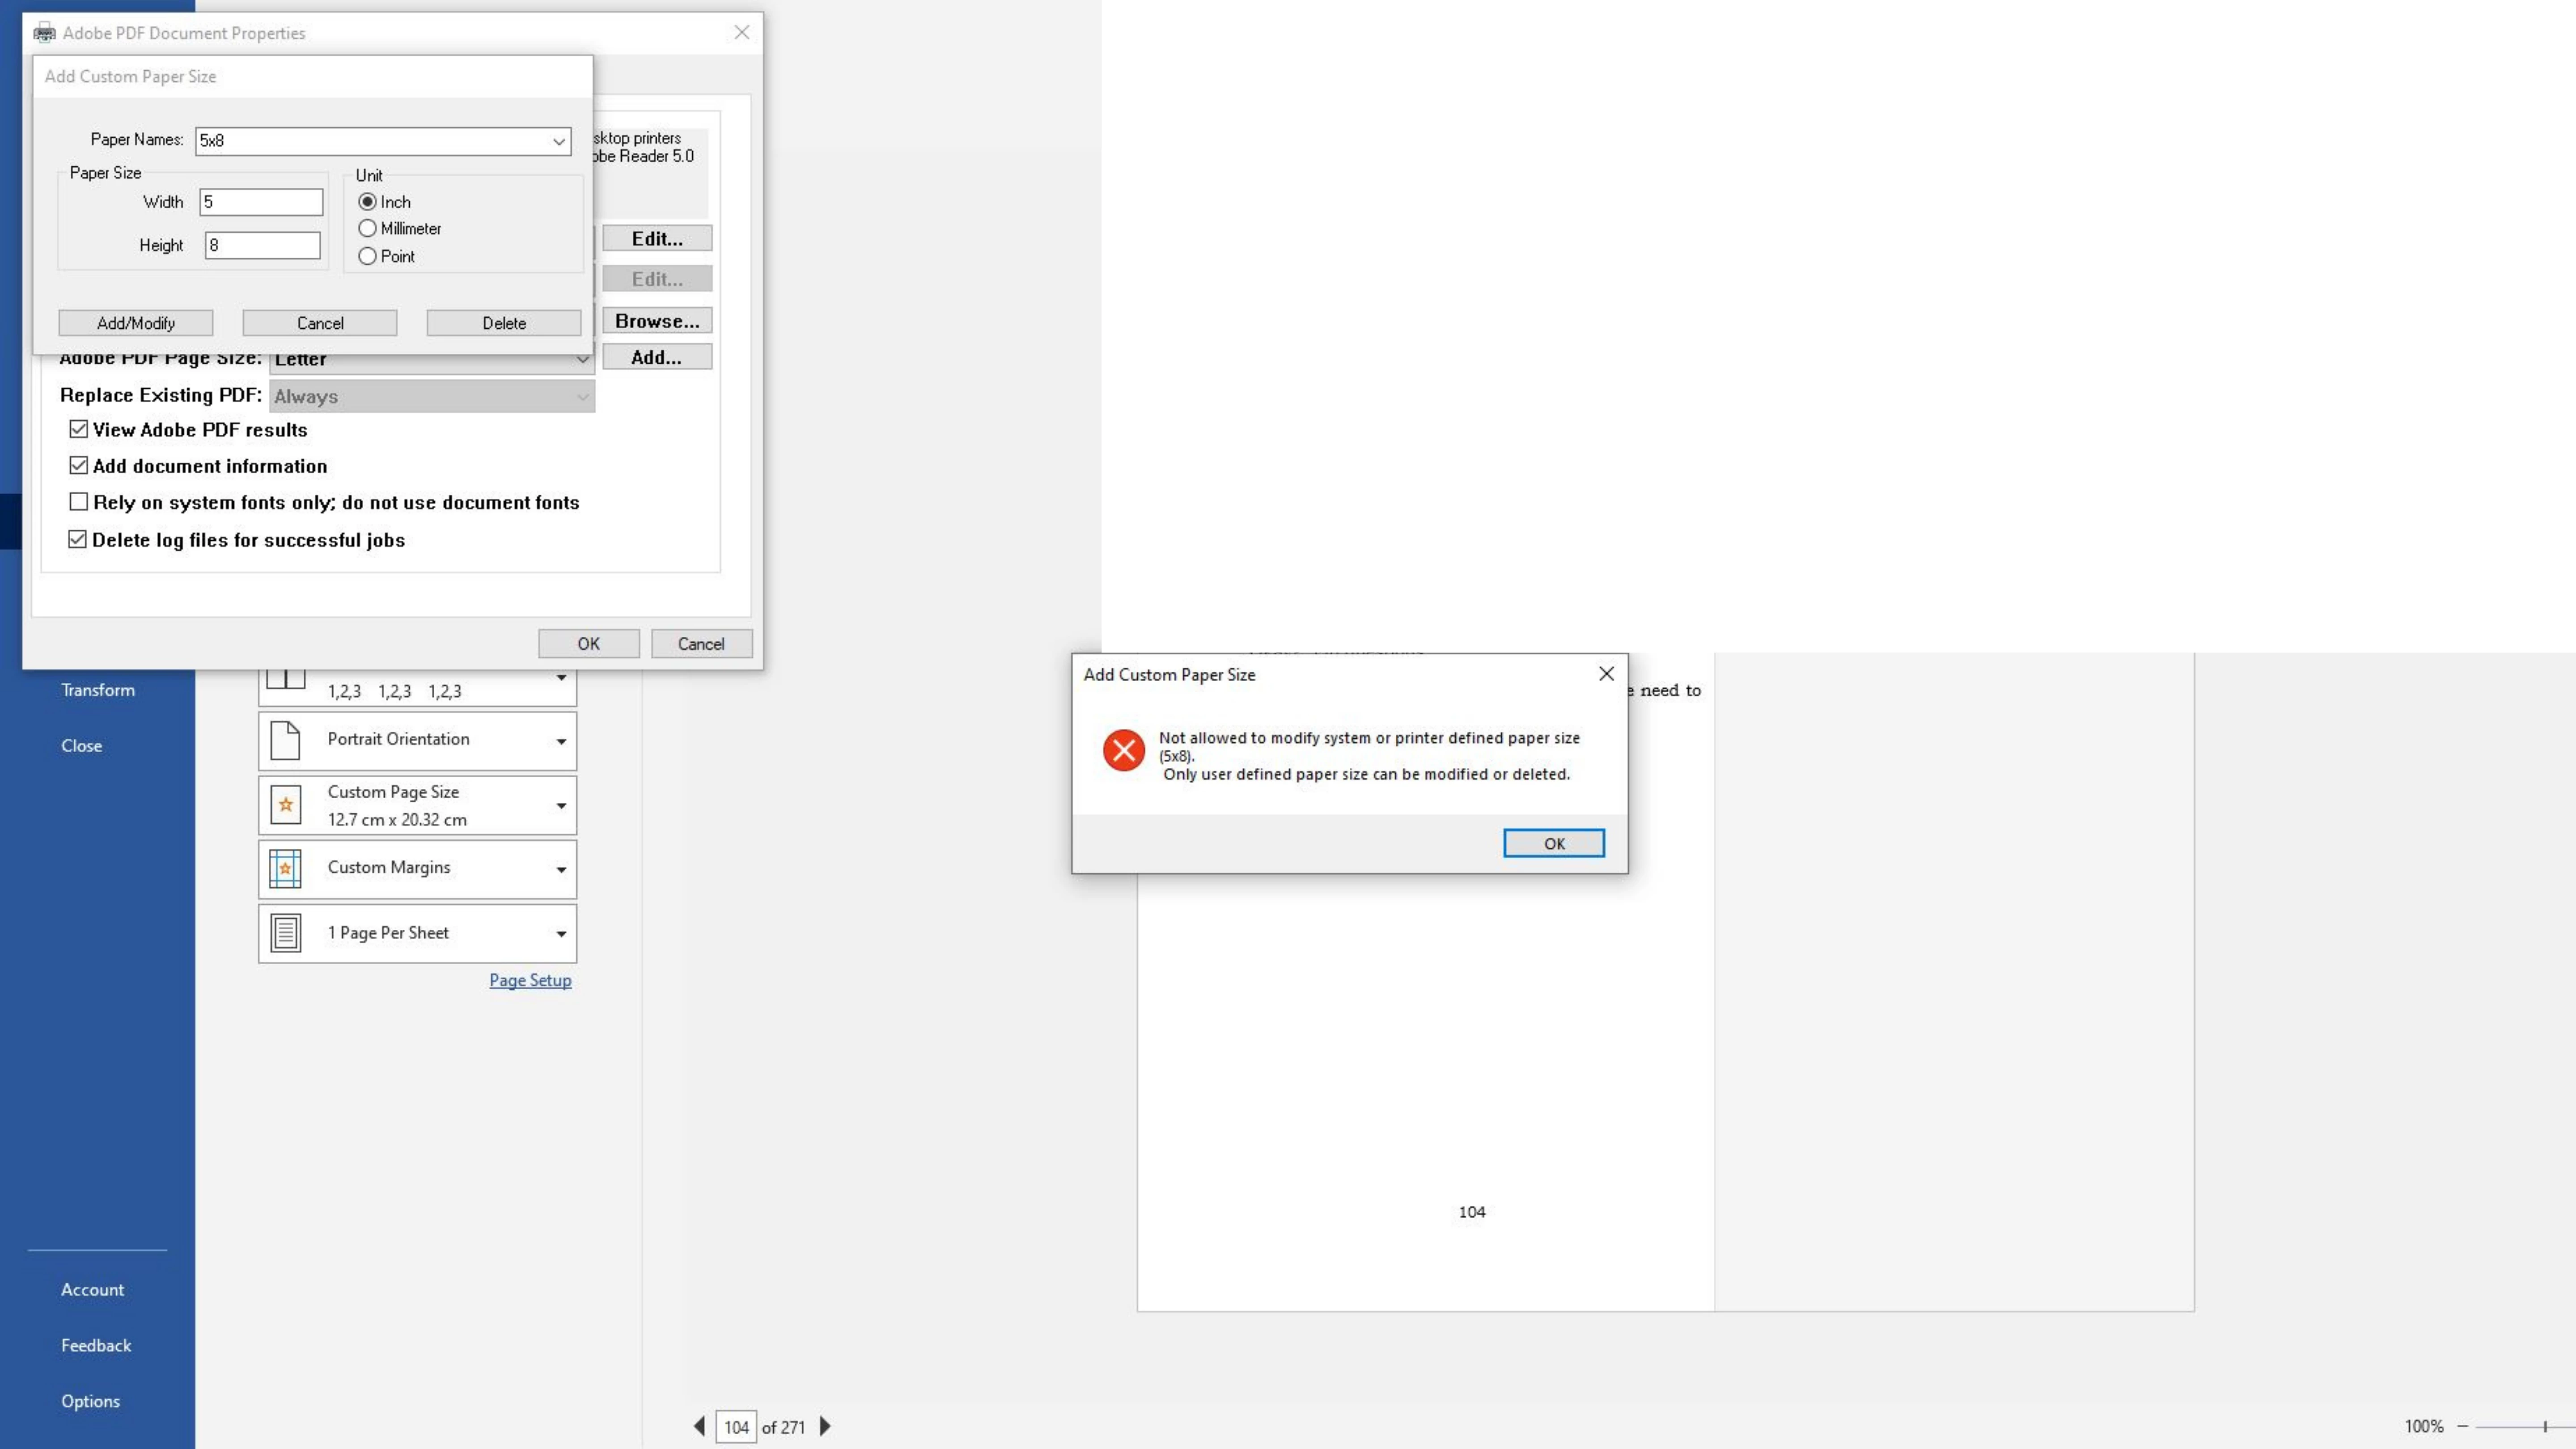Screen dimensions: 2576x1449
Task: Click the Width input field
Action: click(261, 202)
